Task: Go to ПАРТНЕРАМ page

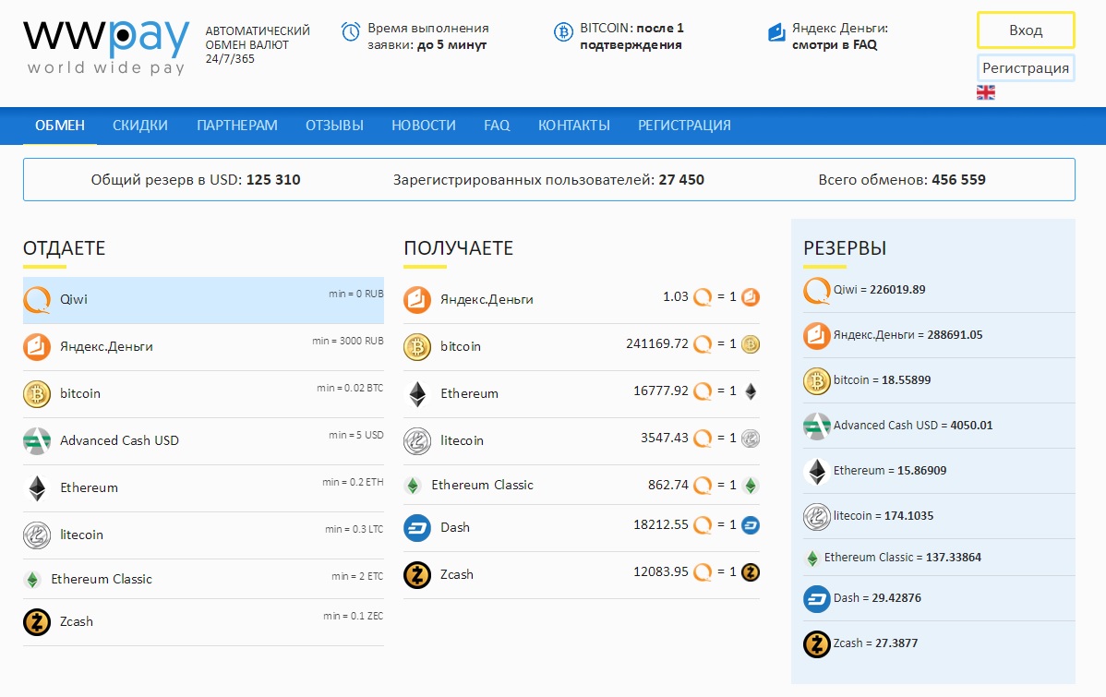Action: (237, 126)
